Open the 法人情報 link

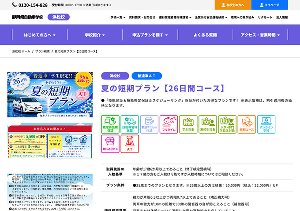tap(282, 17)
